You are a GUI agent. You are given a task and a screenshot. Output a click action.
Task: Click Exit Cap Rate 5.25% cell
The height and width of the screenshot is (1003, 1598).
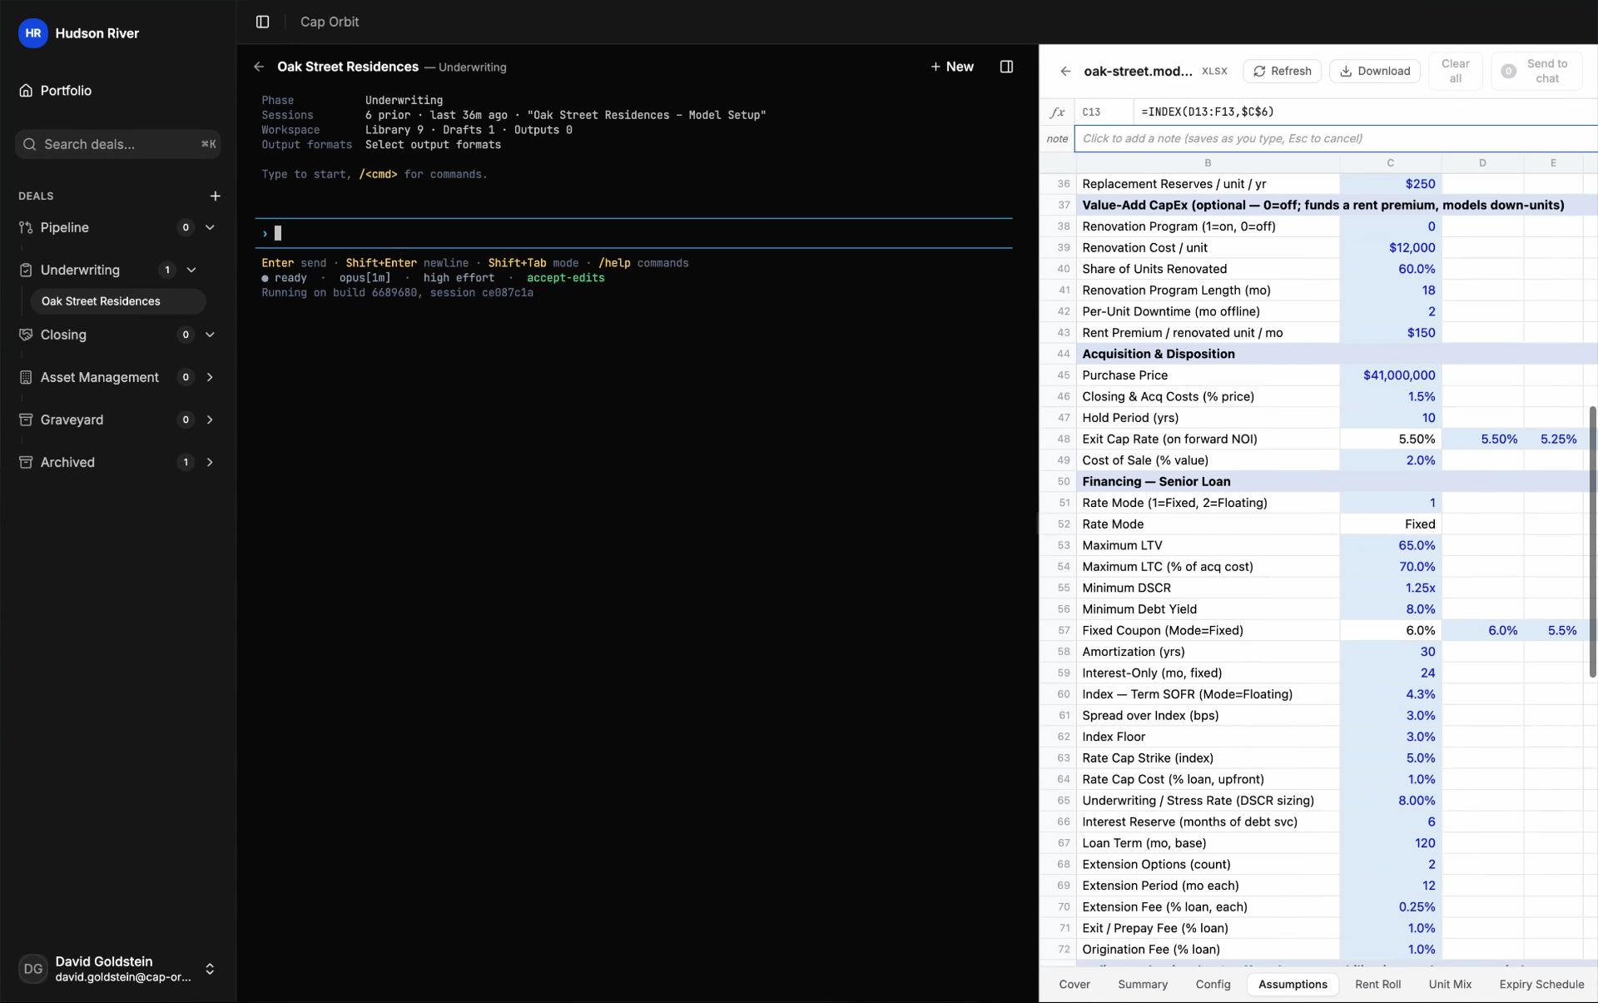tap(1553, 439)
